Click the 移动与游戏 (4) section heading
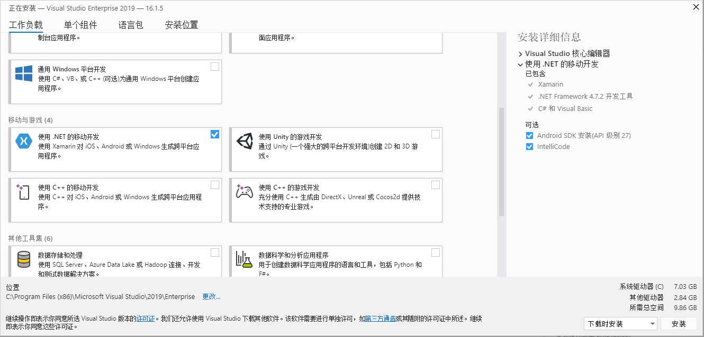 30,120
